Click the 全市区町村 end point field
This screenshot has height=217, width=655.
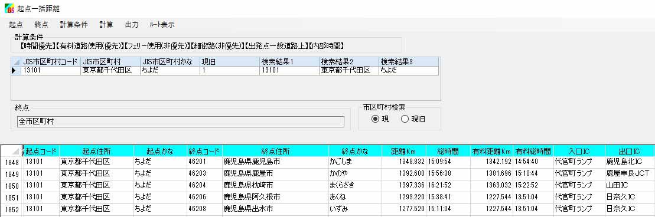[181, 121]
